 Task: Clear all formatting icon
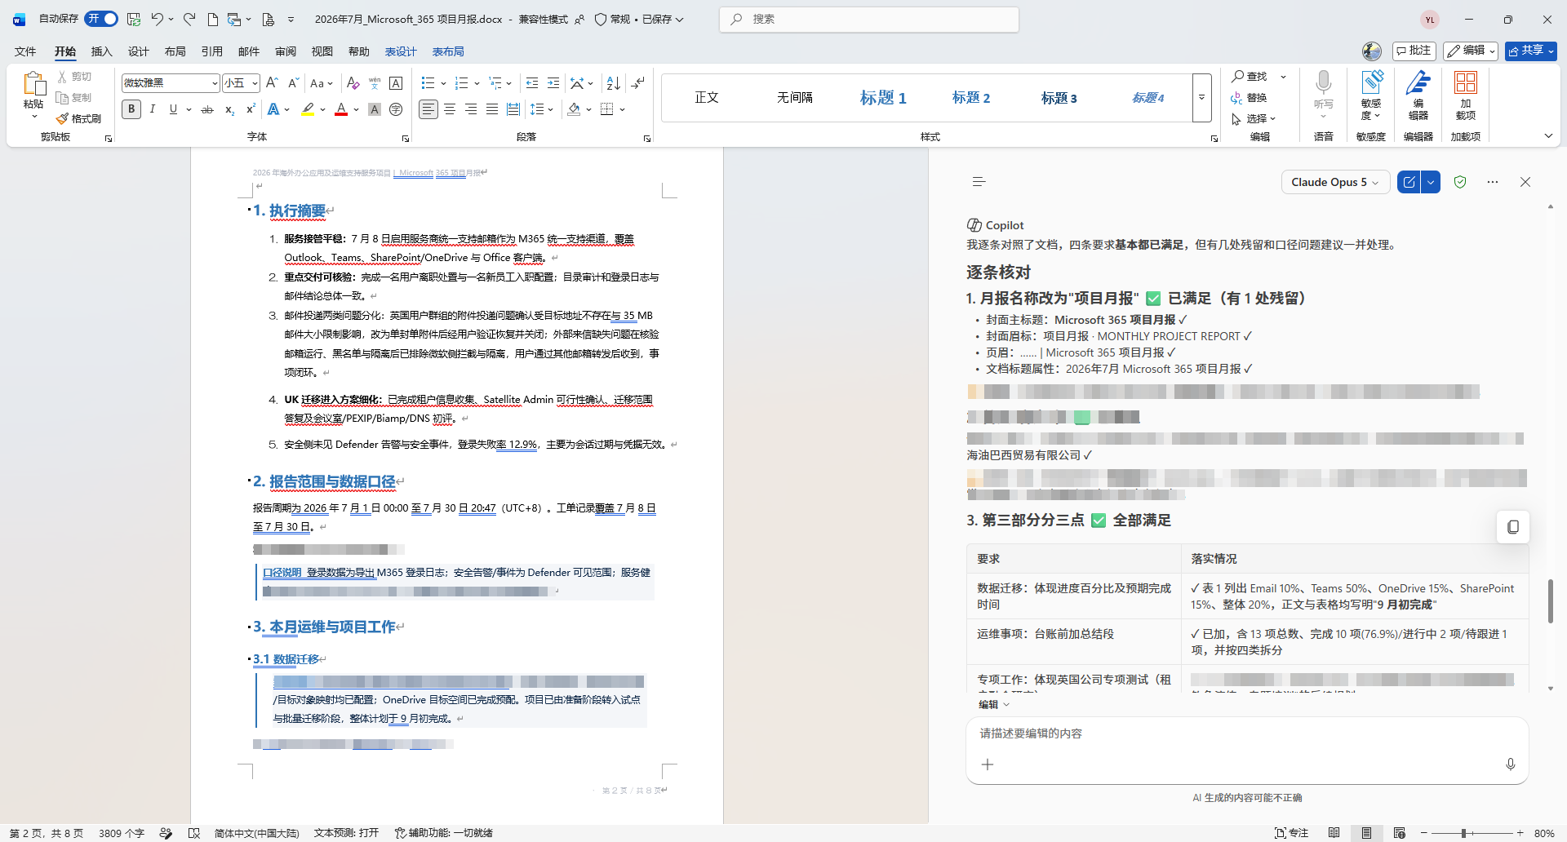[353, 83]
